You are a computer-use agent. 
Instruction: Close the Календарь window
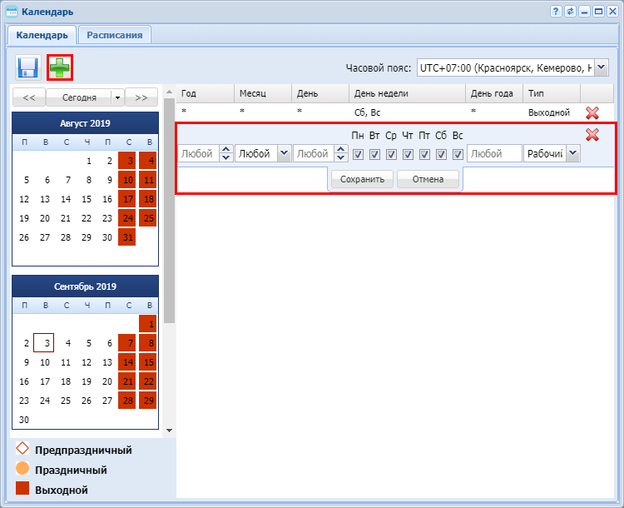(612, 12)
